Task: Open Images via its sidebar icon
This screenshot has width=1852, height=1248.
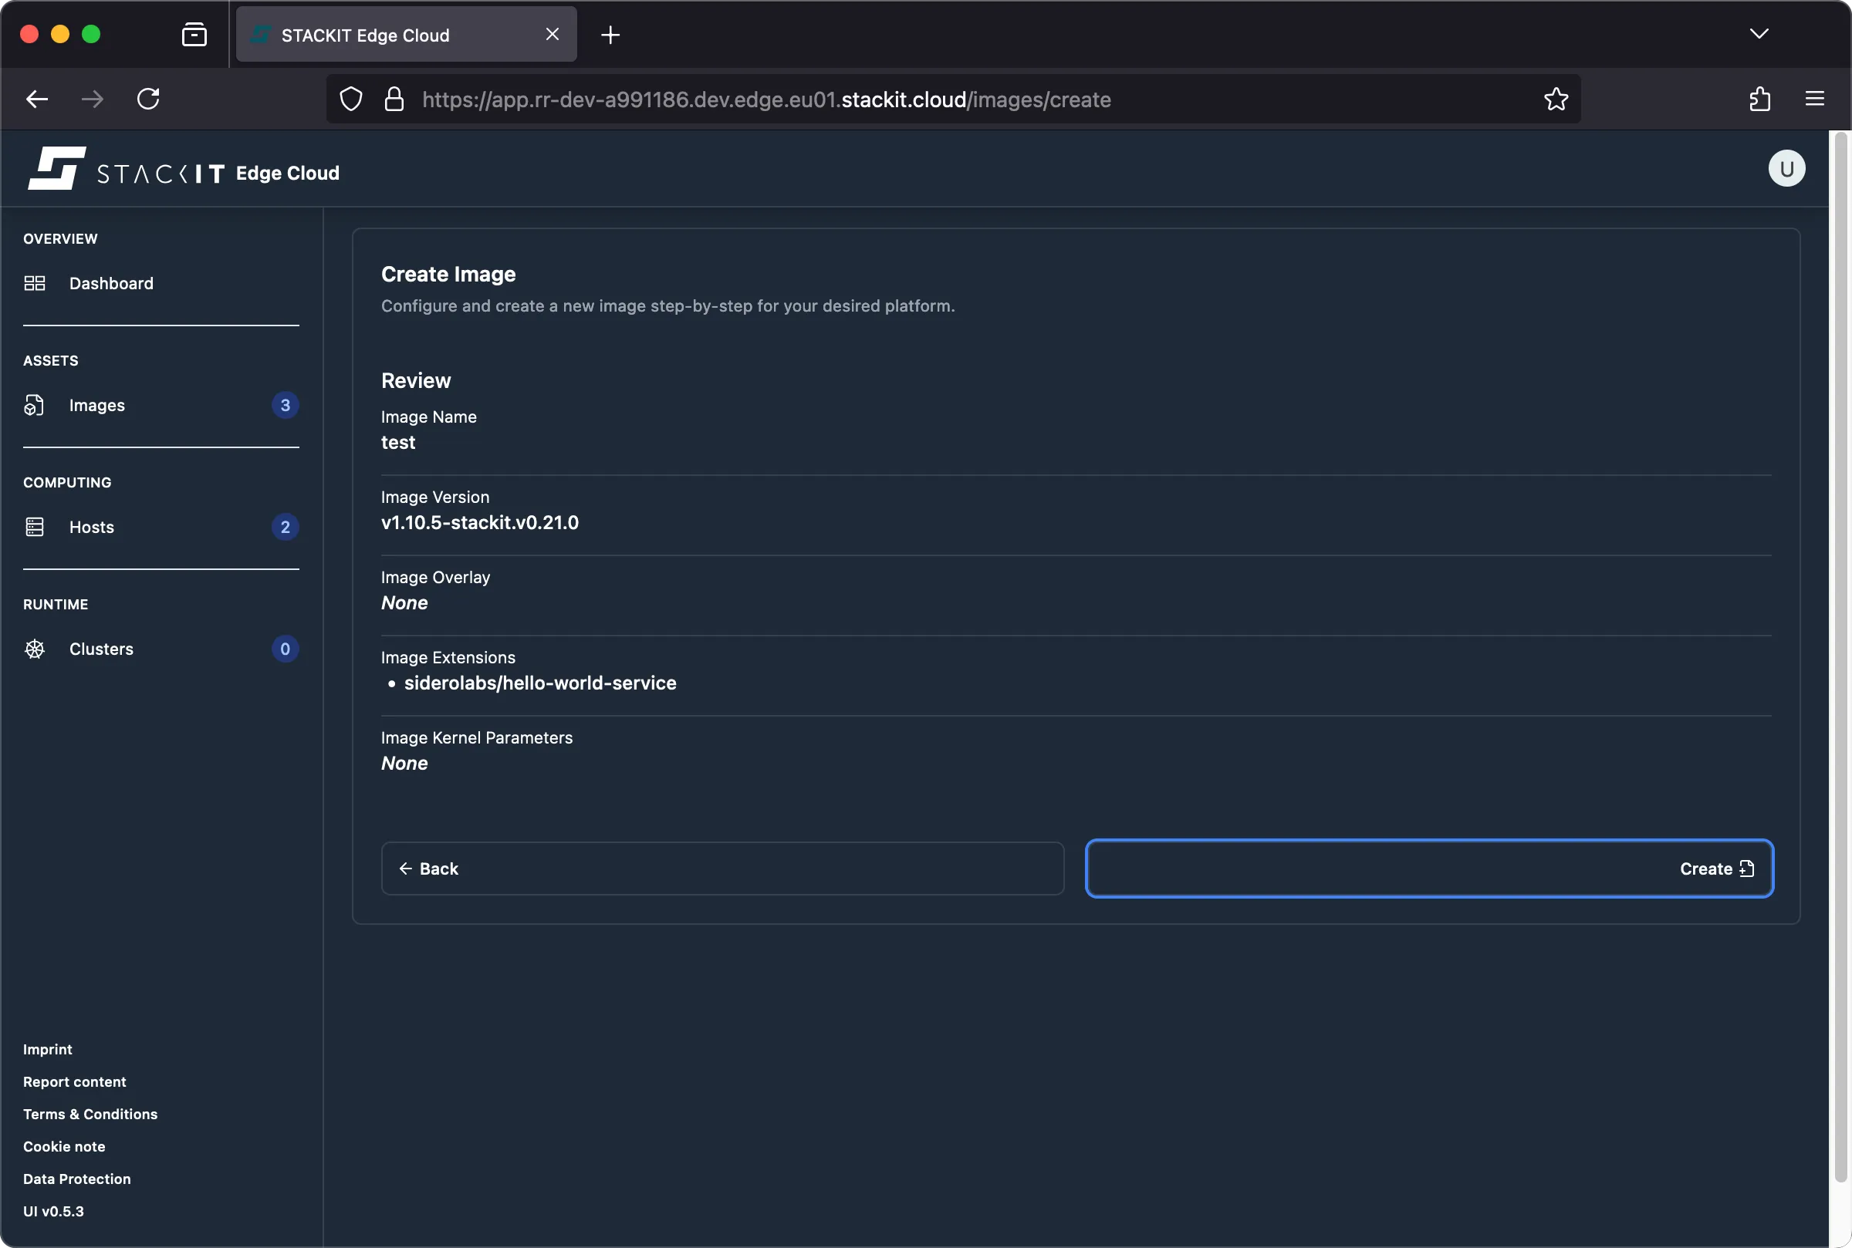Action: tap(34, 404)
